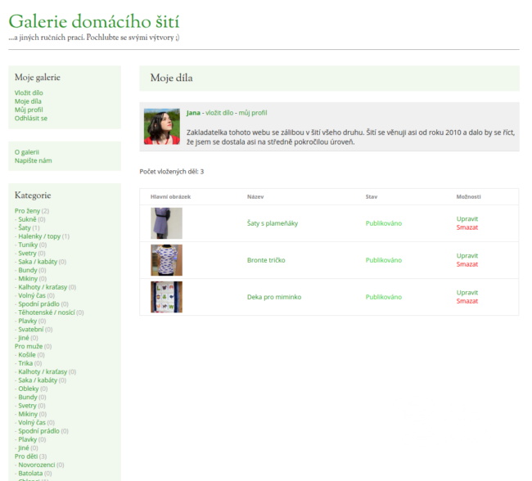Click Smazat for Deka pro miminko
532x481 pixels.
[467, 301]
